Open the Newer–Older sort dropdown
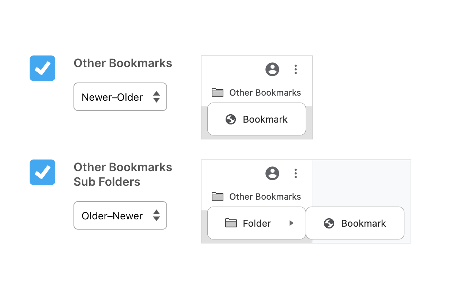Viewport: 468px width, 292px height. click(120, 97)
